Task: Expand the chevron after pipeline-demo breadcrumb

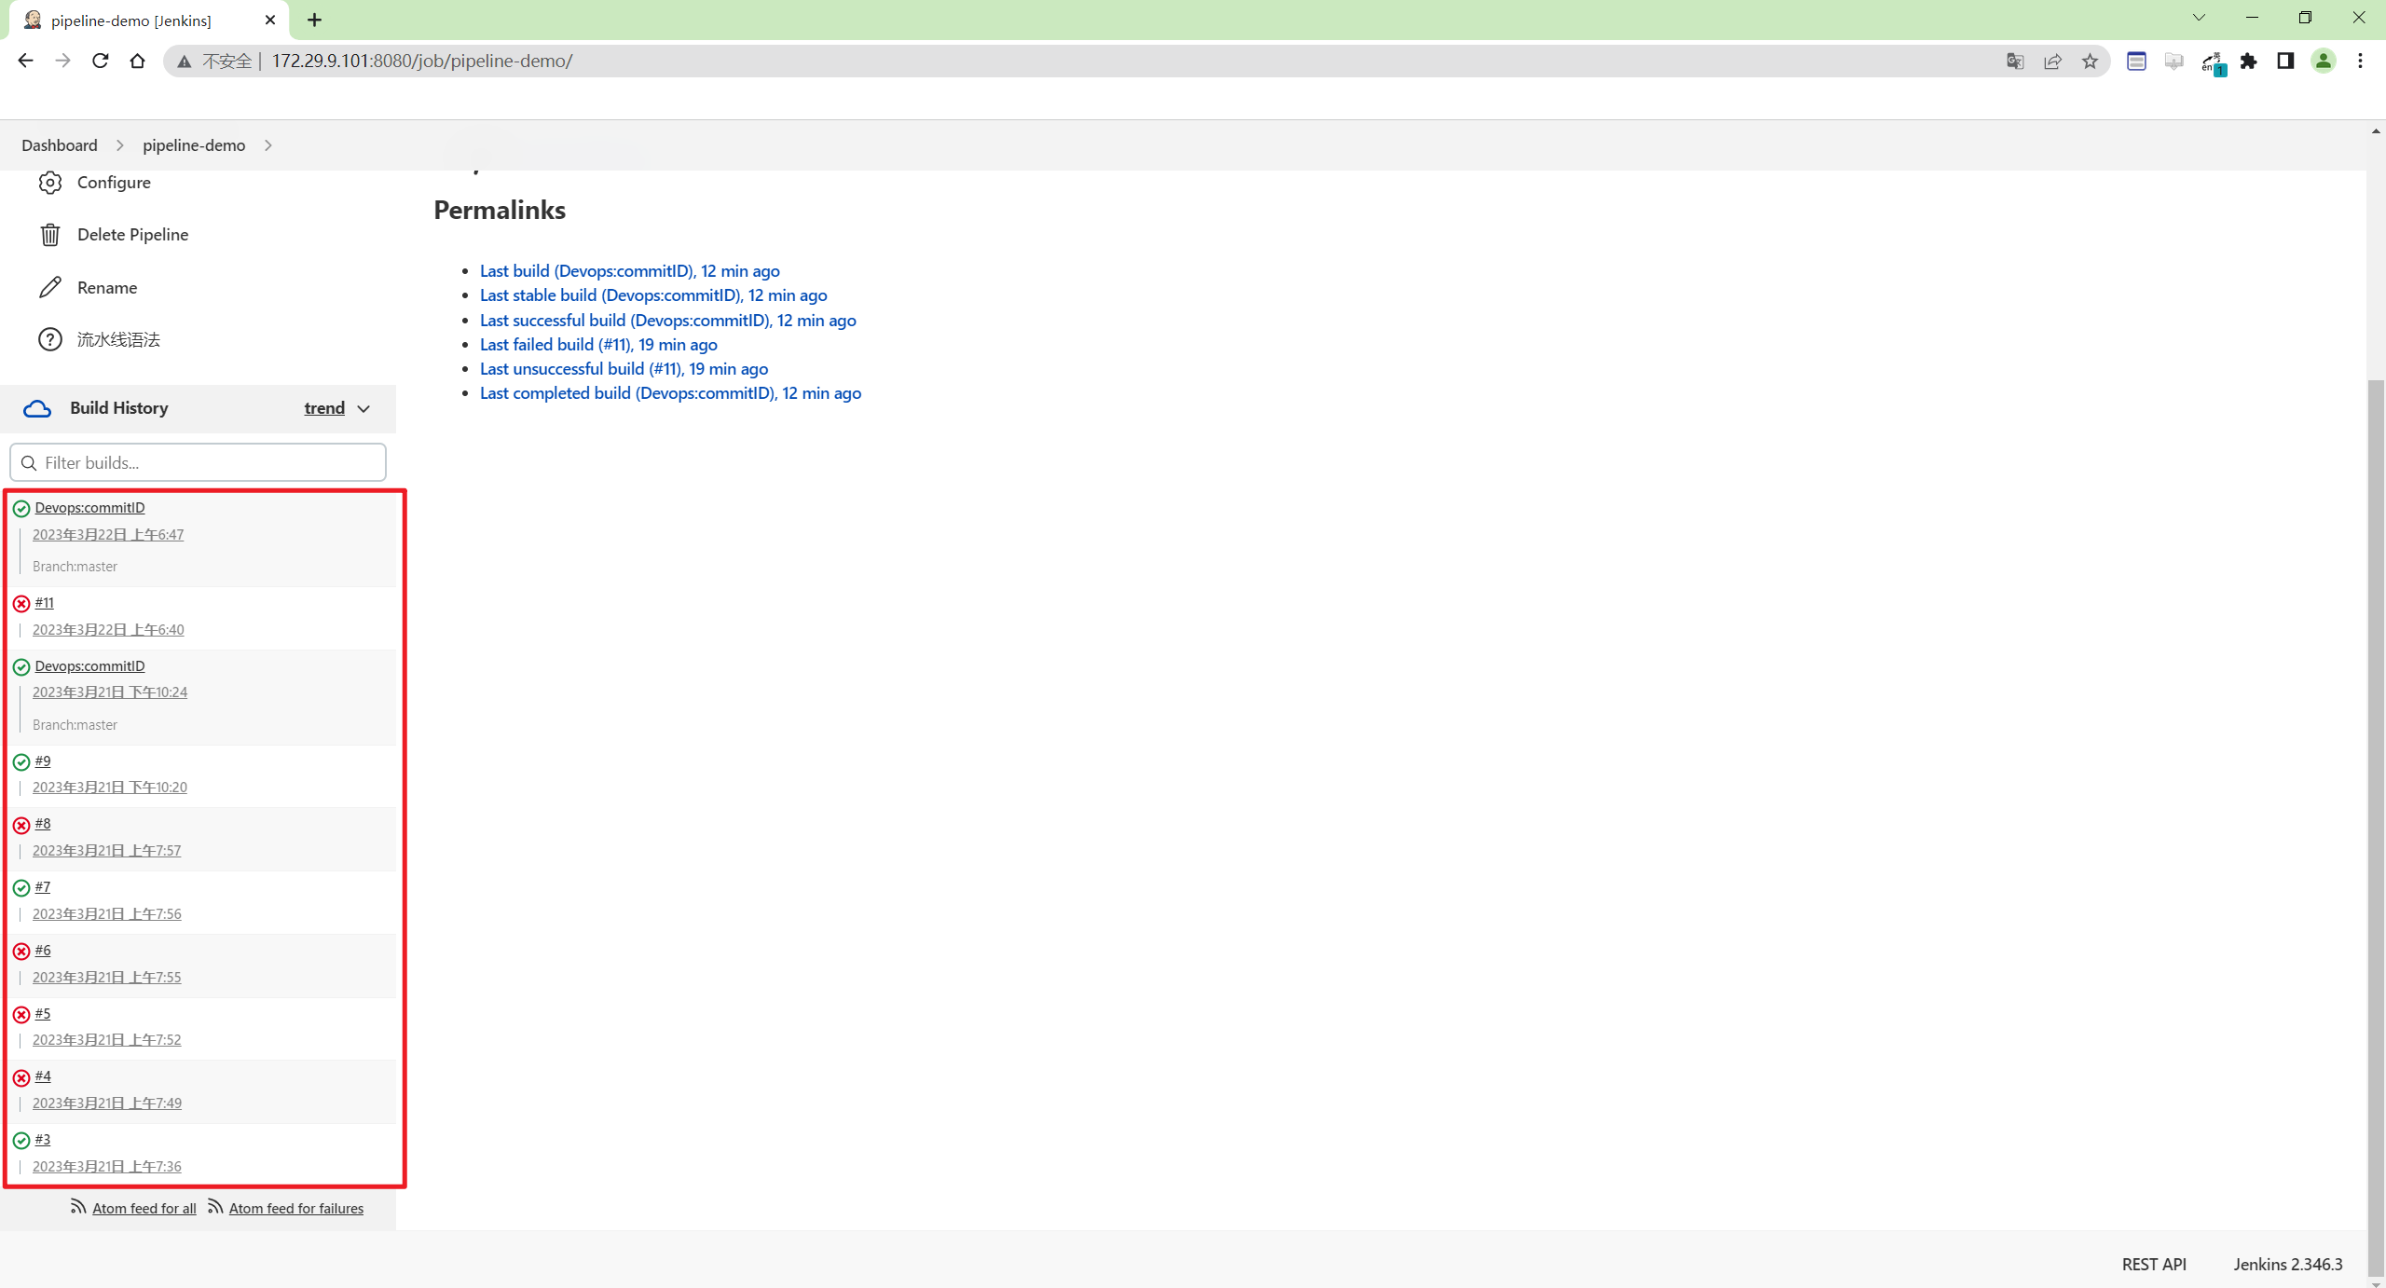Action: 268,145
